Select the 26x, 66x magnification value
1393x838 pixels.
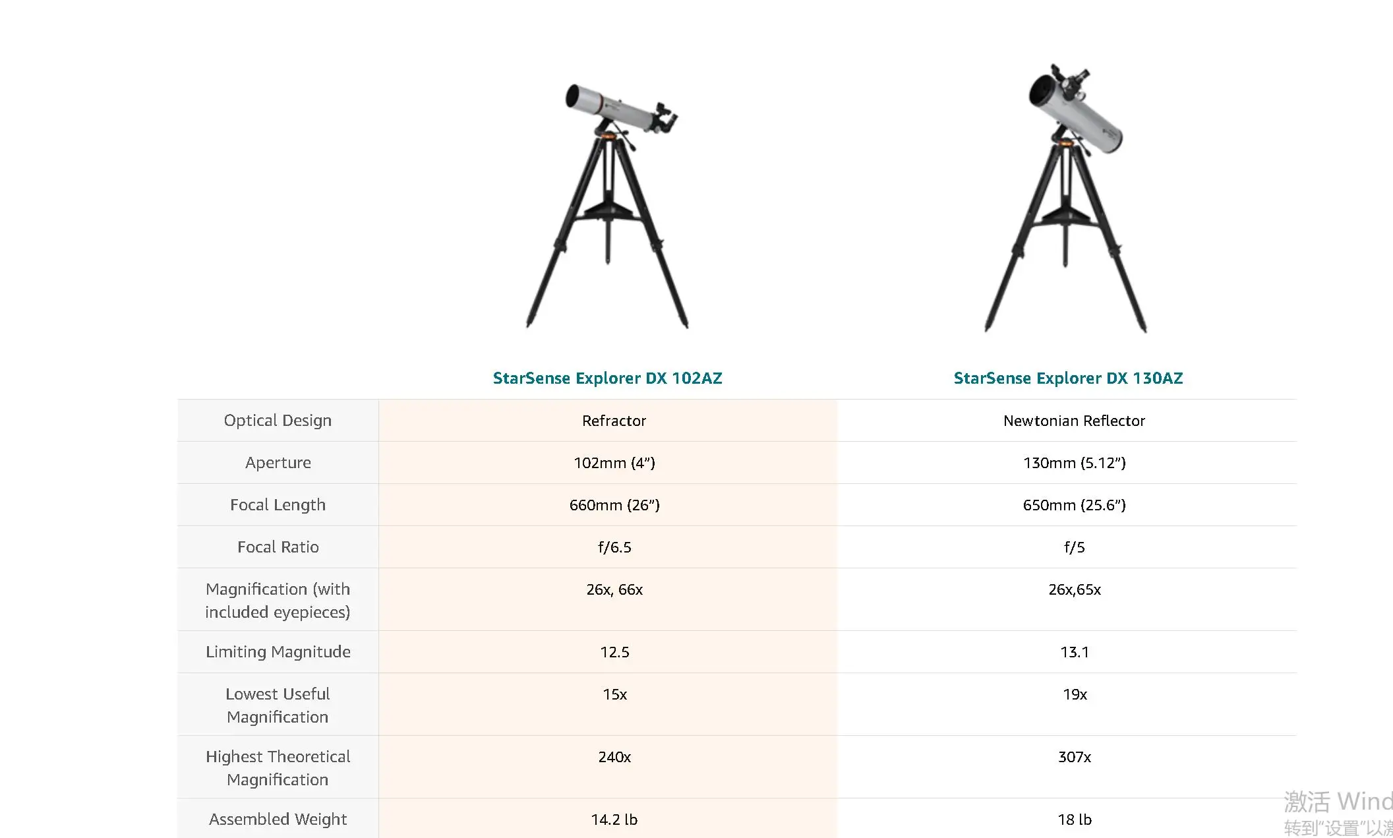click(x=614, y=589)
